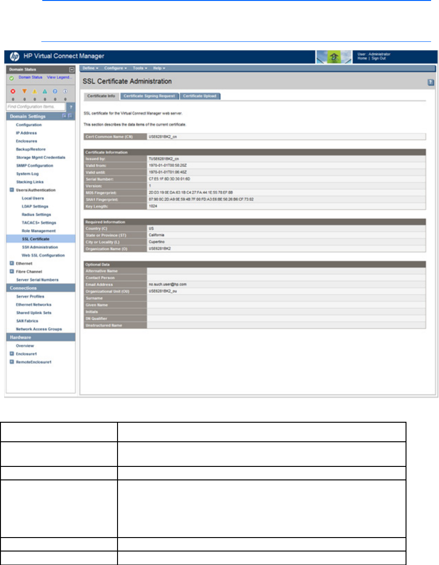Click the Serial Number value C7:E5:1F:8D:3D:30:01:6D
Viewport: 439px width, 565px height.
click(x=170, y=178)
